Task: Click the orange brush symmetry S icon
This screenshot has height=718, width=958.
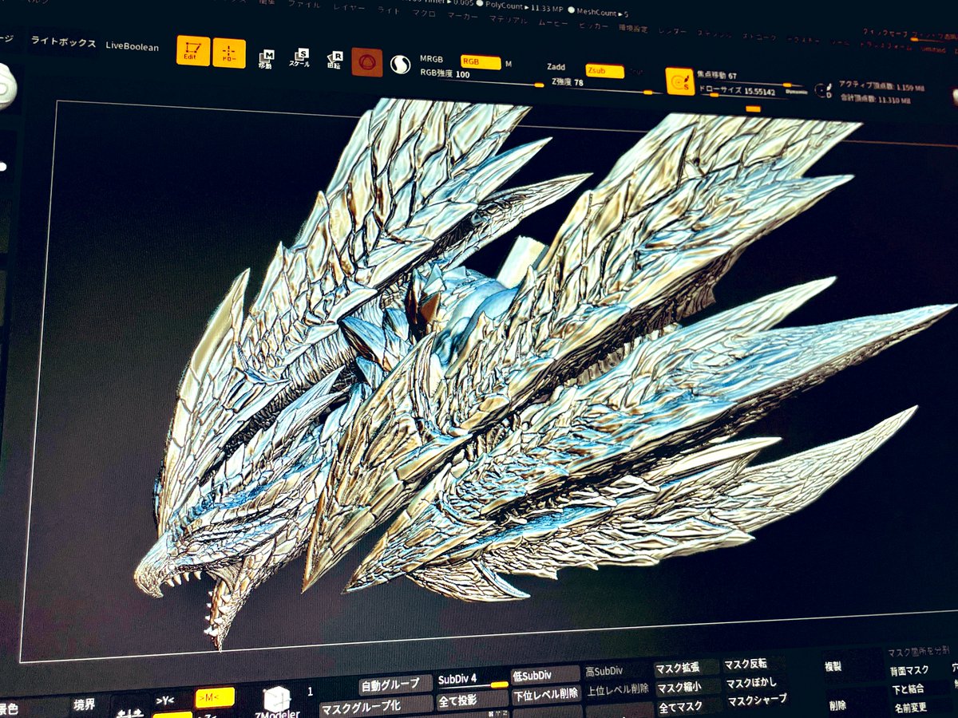Action: [680, 81]
